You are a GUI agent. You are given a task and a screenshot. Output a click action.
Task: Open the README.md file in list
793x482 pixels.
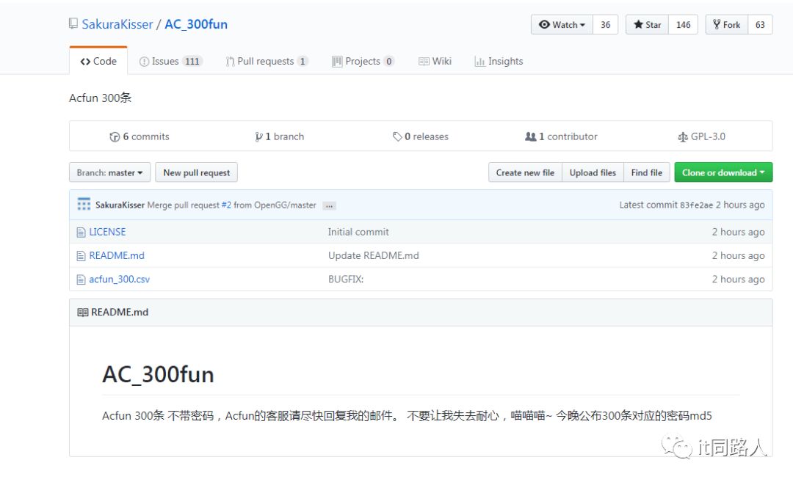point(117,255)
